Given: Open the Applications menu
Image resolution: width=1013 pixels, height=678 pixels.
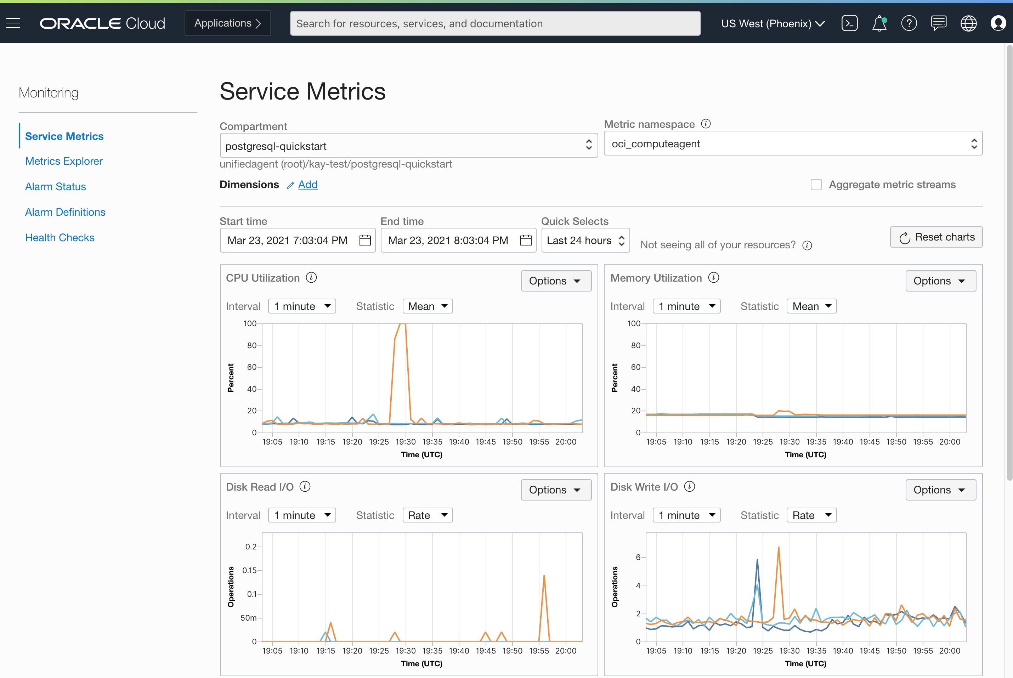Looking at the screenshot, I should coord(227,23).
